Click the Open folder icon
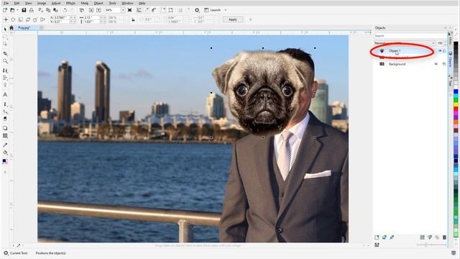Image resolution: width=460 pixels, height=259 pixels. coord(12,10)
